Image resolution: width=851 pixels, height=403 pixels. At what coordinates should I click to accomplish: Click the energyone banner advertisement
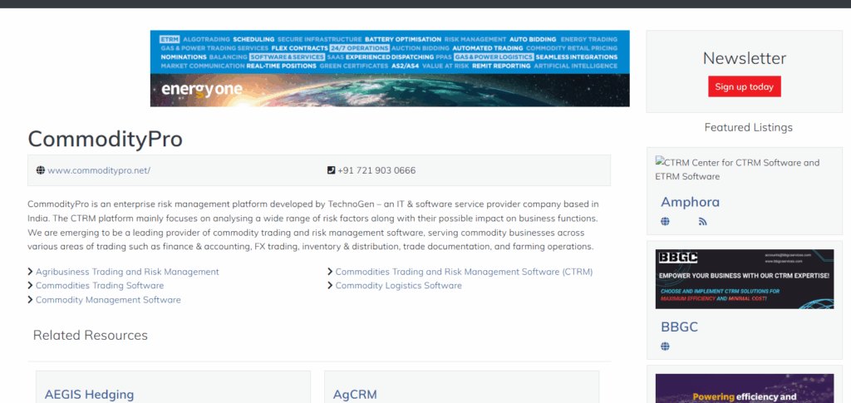[x=390, y=68]
